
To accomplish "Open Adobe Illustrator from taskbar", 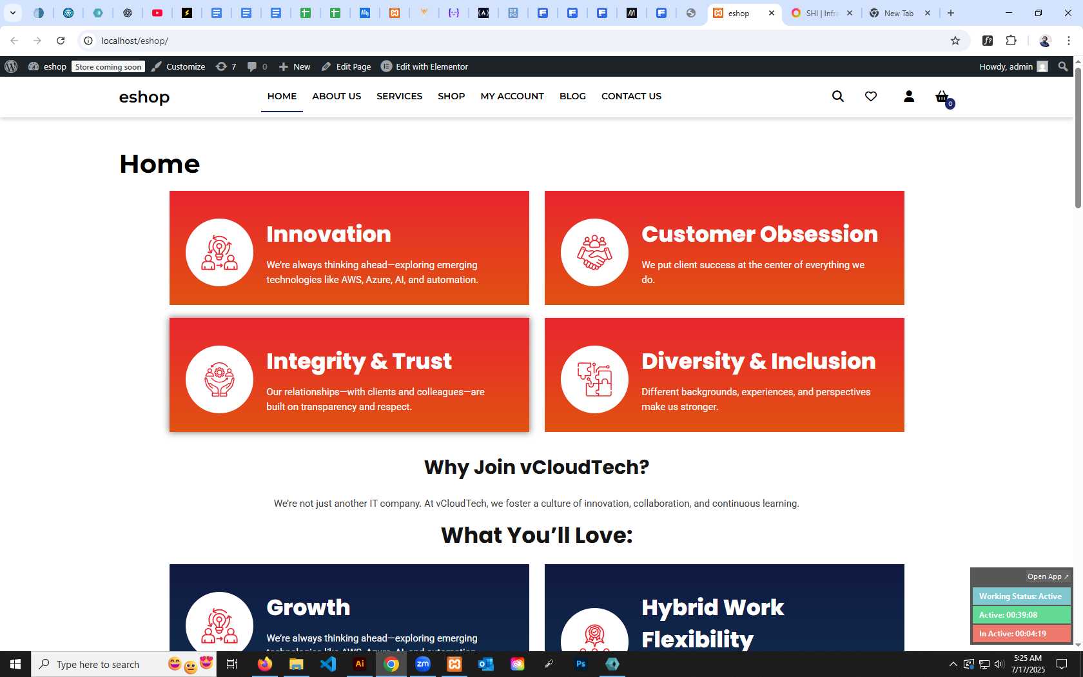I will [360, 664].
